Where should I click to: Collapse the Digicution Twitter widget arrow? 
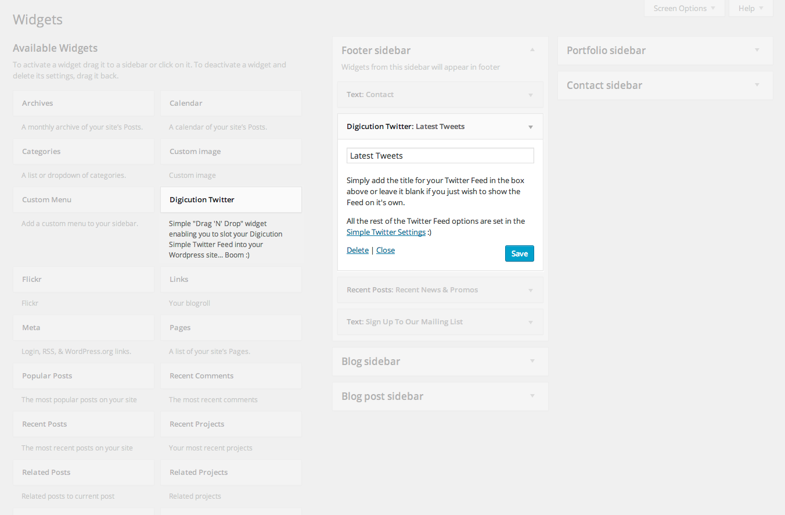point(530,127)
